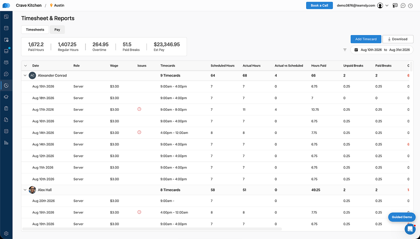Click the Austin location pin

pyautogui.click(x=51, y=5)
